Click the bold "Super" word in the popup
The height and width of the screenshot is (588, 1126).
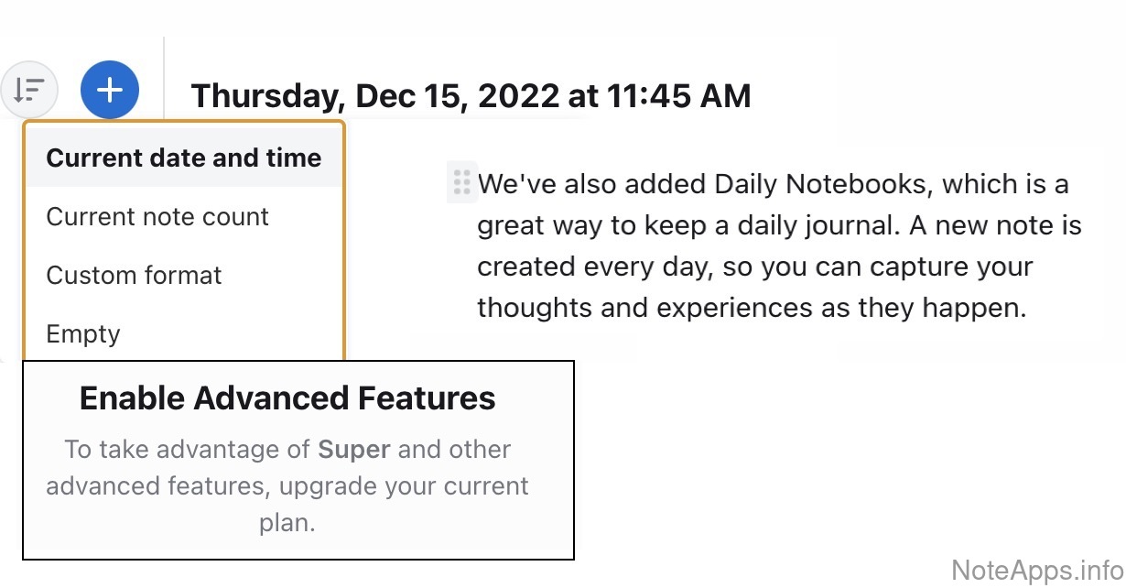354,450
